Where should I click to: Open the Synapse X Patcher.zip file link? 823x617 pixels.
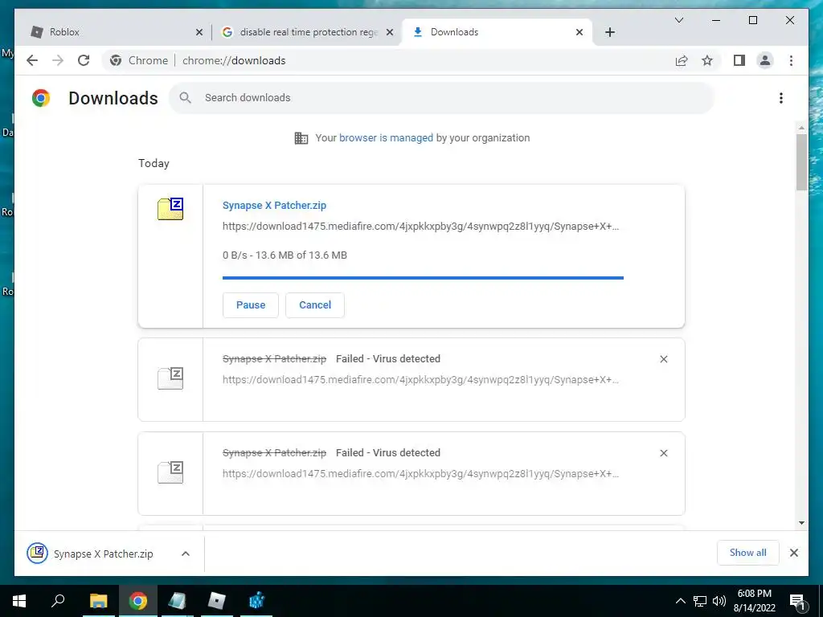tap(274, 205)
